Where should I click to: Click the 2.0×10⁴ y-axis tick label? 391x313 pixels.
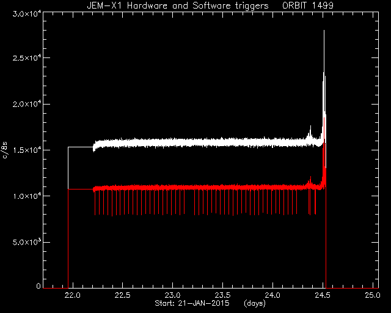pyautogui.click(x=27, y=104)
